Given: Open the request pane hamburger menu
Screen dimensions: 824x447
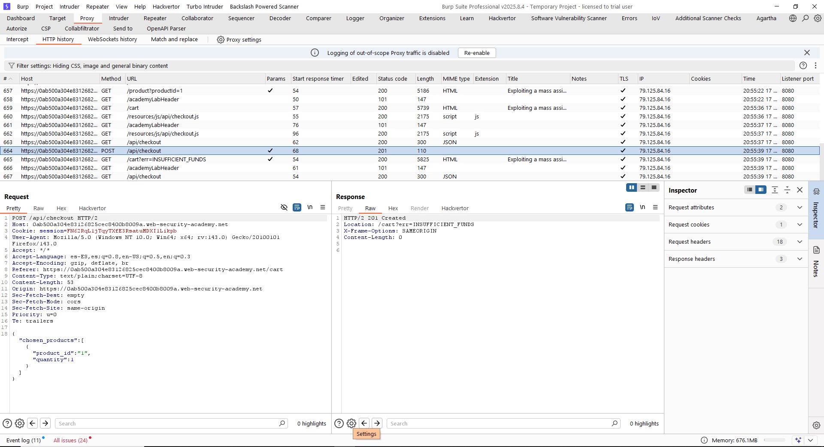Looking at the screenshot, I should (x=323, y=207).
